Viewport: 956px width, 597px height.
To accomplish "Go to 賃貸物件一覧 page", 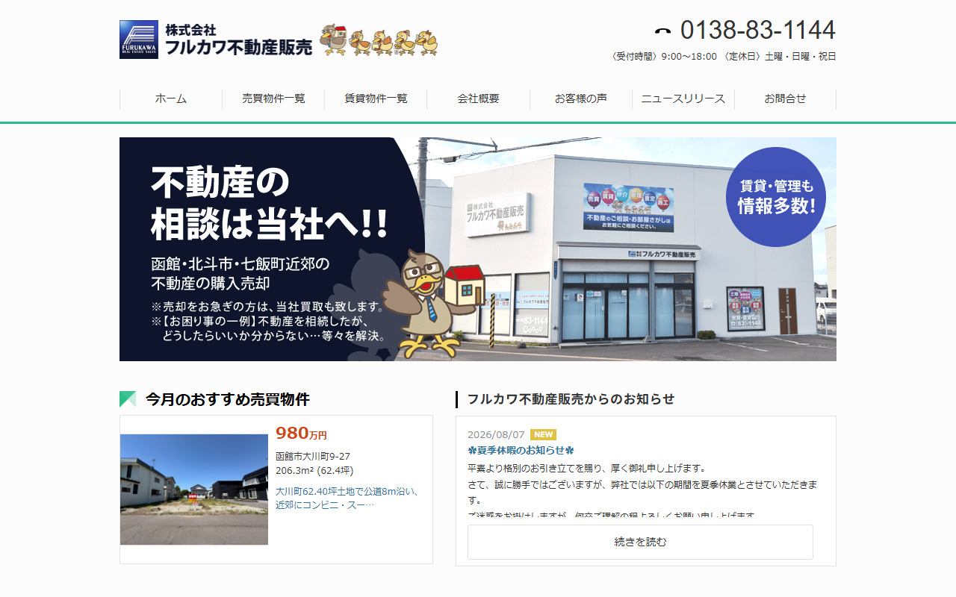I will [376, 99].
